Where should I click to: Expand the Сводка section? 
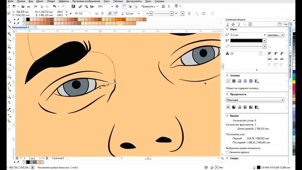click(x=227, y=158)
